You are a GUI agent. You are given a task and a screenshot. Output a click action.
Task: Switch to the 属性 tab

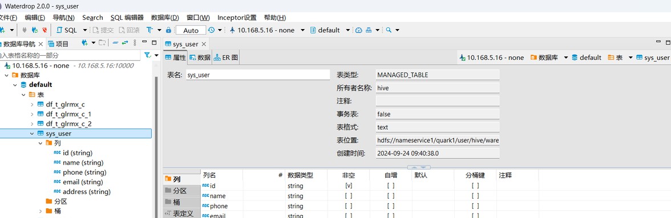coord(176,57)
